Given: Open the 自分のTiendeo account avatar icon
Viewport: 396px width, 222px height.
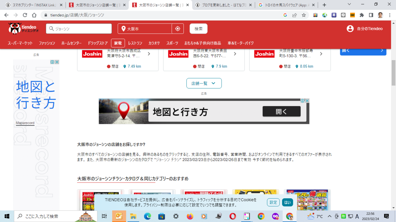Looking at the screenshot, I should pos(350,29).
